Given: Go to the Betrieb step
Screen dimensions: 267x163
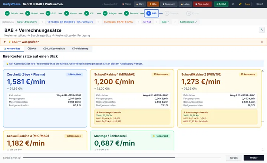Looking at the screenshot, I should [11, 13].
